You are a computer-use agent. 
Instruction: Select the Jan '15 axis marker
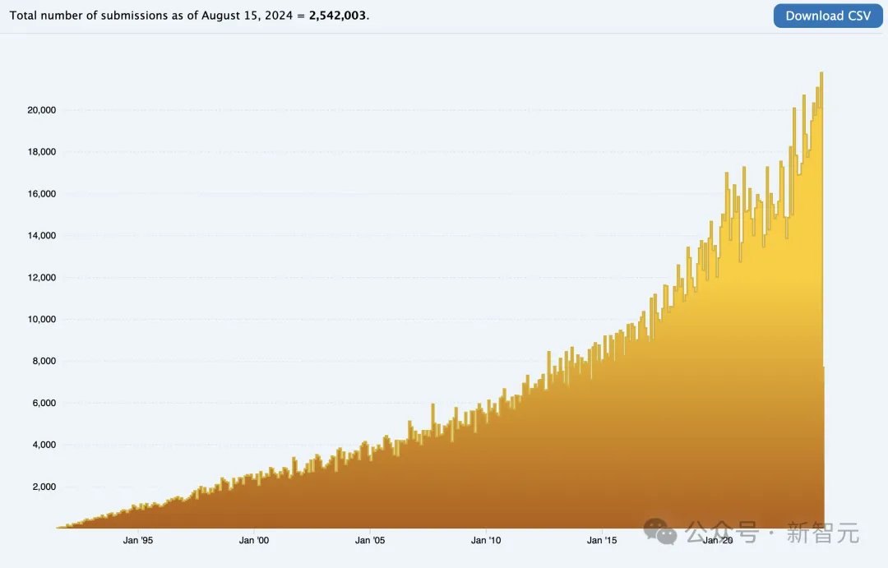[x=602, y=540]
